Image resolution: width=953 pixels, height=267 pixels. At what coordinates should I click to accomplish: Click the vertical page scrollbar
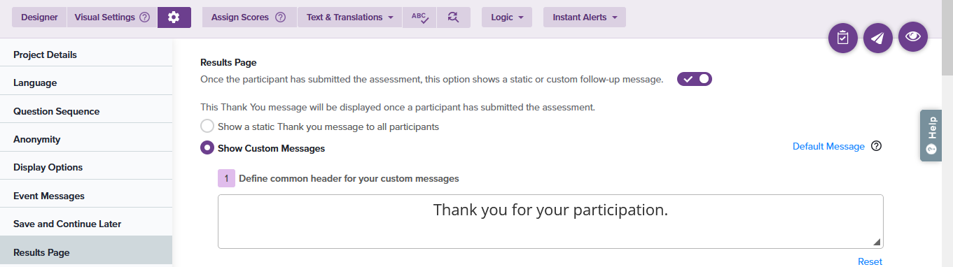pos(947,133)
